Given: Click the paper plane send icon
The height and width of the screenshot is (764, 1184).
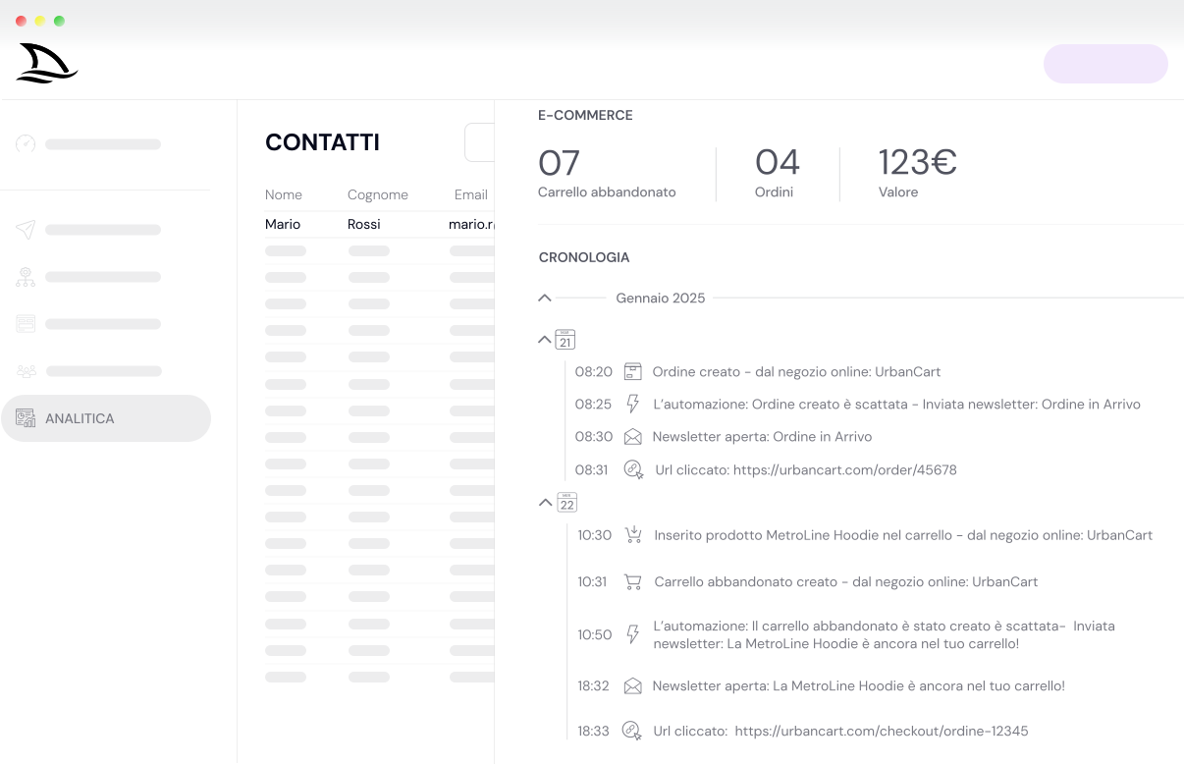Looking at the screenshot, I should (x=26, y=230).
